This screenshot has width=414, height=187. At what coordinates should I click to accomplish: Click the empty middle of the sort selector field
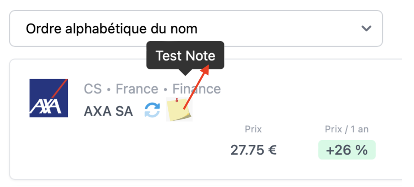pyautogui.click(x=277, y=29)
